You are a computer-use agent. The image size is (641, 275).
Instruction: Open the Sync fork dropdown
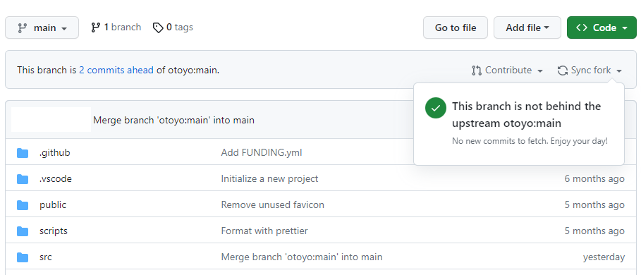(590, 71)
